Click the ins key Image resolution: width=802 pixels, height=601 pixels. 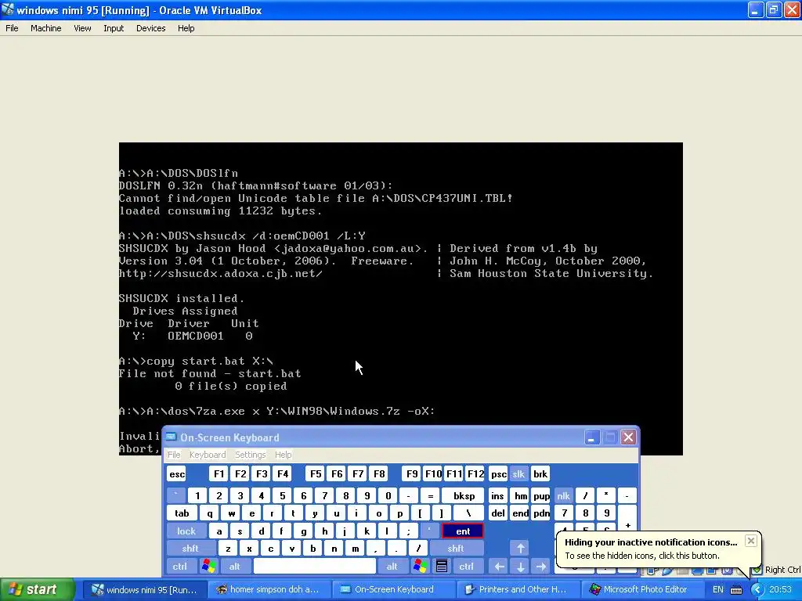pos(497,495)
